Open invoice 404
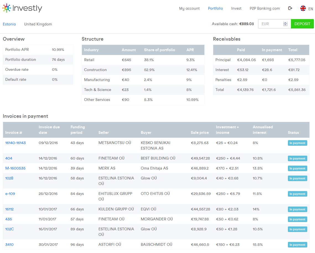The image size is (315, 253). 9,158
